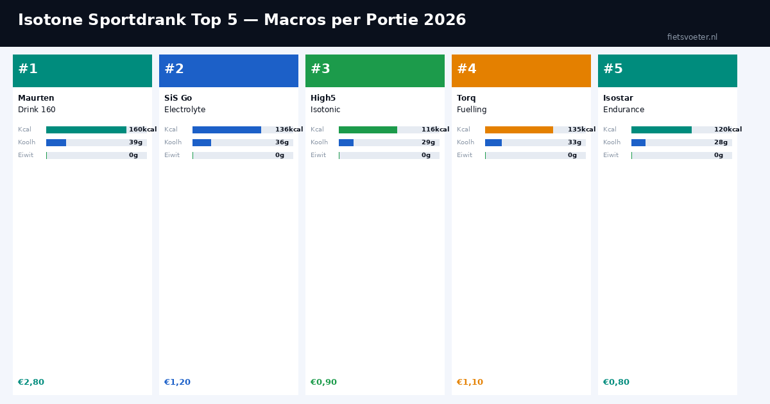Screen dimensions: 770x404
Task: Click the Isostar product name
Action: tap(618, 98)
